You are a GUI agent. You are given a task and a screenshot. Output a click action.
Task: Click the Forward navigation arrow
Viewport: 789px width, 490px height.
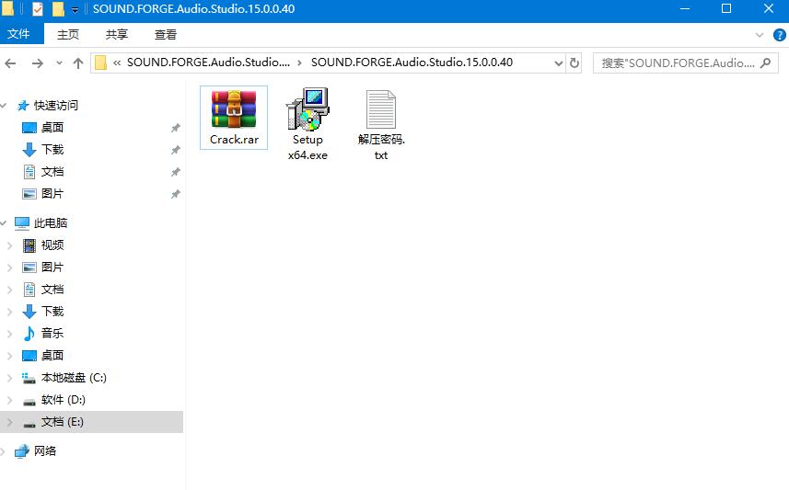[37, 63]
